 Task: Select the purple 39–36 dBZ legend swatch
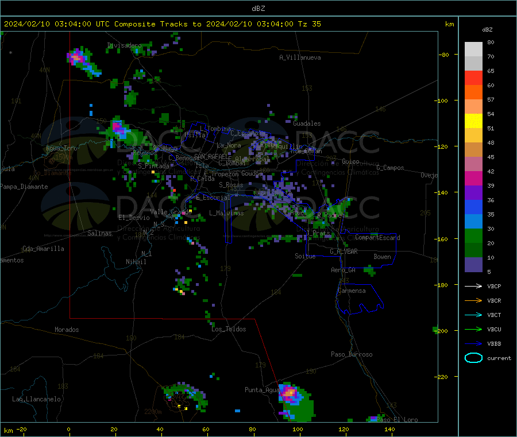click(473, 193)
